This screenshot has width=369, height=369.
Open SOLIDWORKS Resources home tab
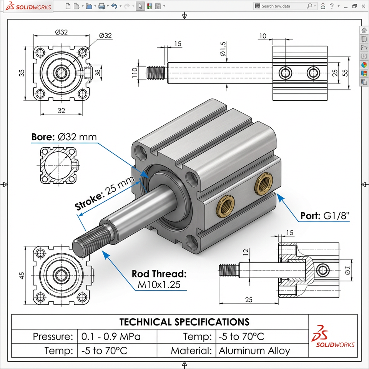[364, 30]
